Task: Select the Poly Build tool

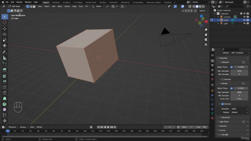Action: [x=4, y=98]
